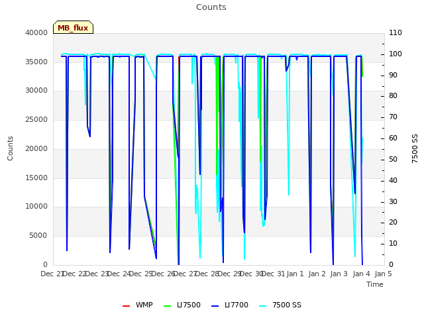Click the 10 right-axis tick label

[x=393, y=244]
